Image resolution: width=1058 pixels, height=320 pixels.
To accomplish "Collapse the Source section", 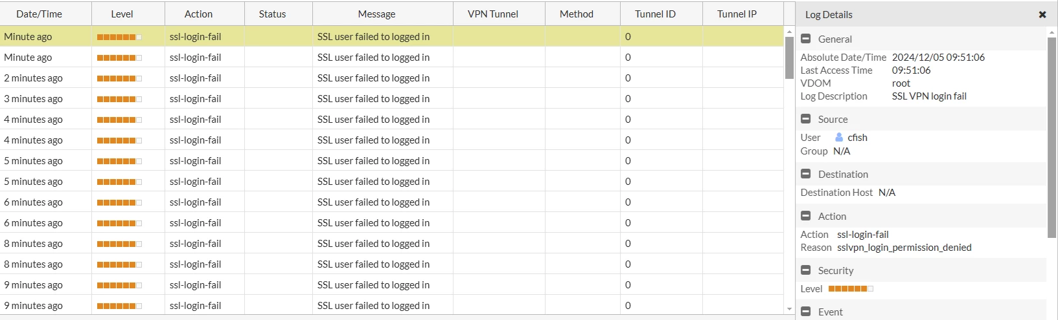I will point(806,119).
